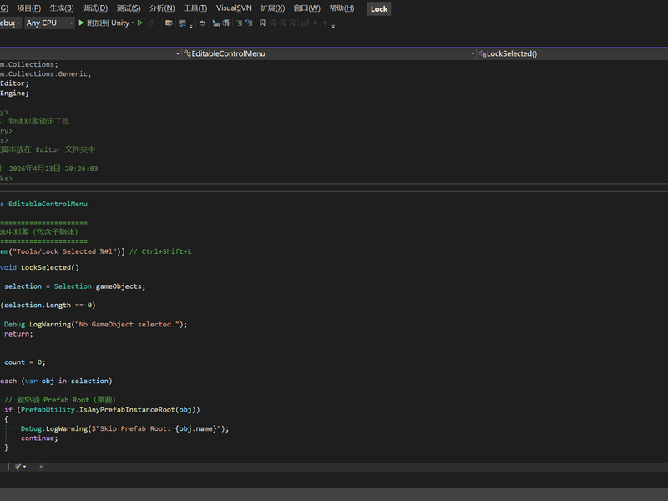The image size is (668, 501).
Task: Click the code cleanup broom icon at the bottom
Action: 18,467
